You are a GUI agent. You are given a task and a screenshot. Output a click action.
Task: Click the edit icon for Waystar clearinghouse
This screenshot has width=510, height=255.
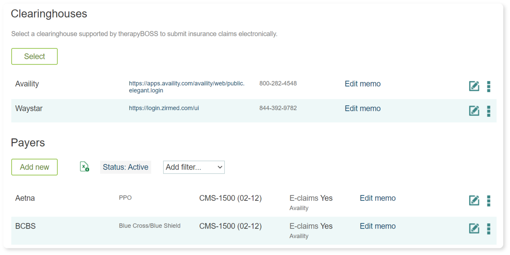[x=474, y=111]
